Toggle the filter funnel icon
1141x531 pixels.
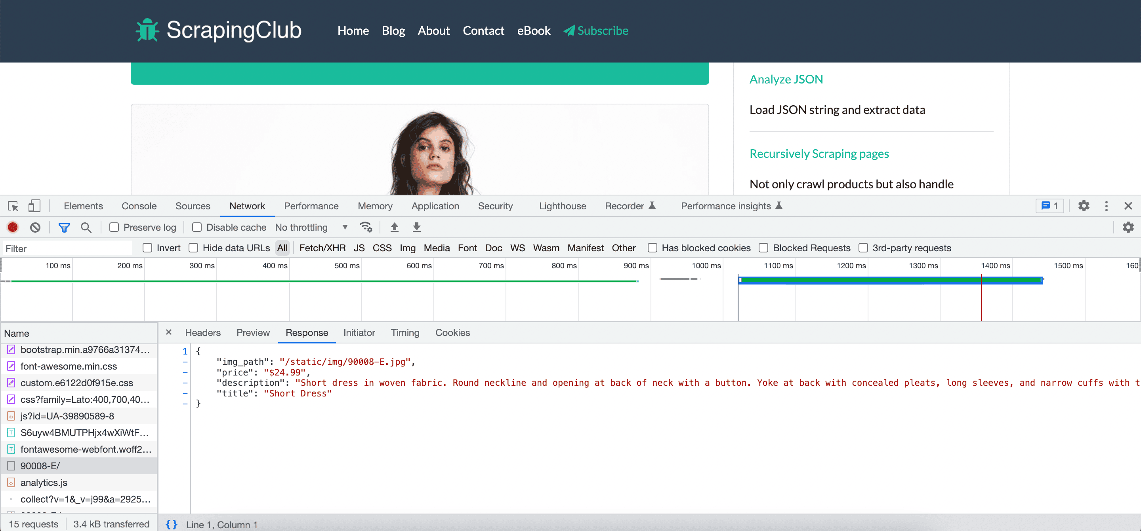64,228
